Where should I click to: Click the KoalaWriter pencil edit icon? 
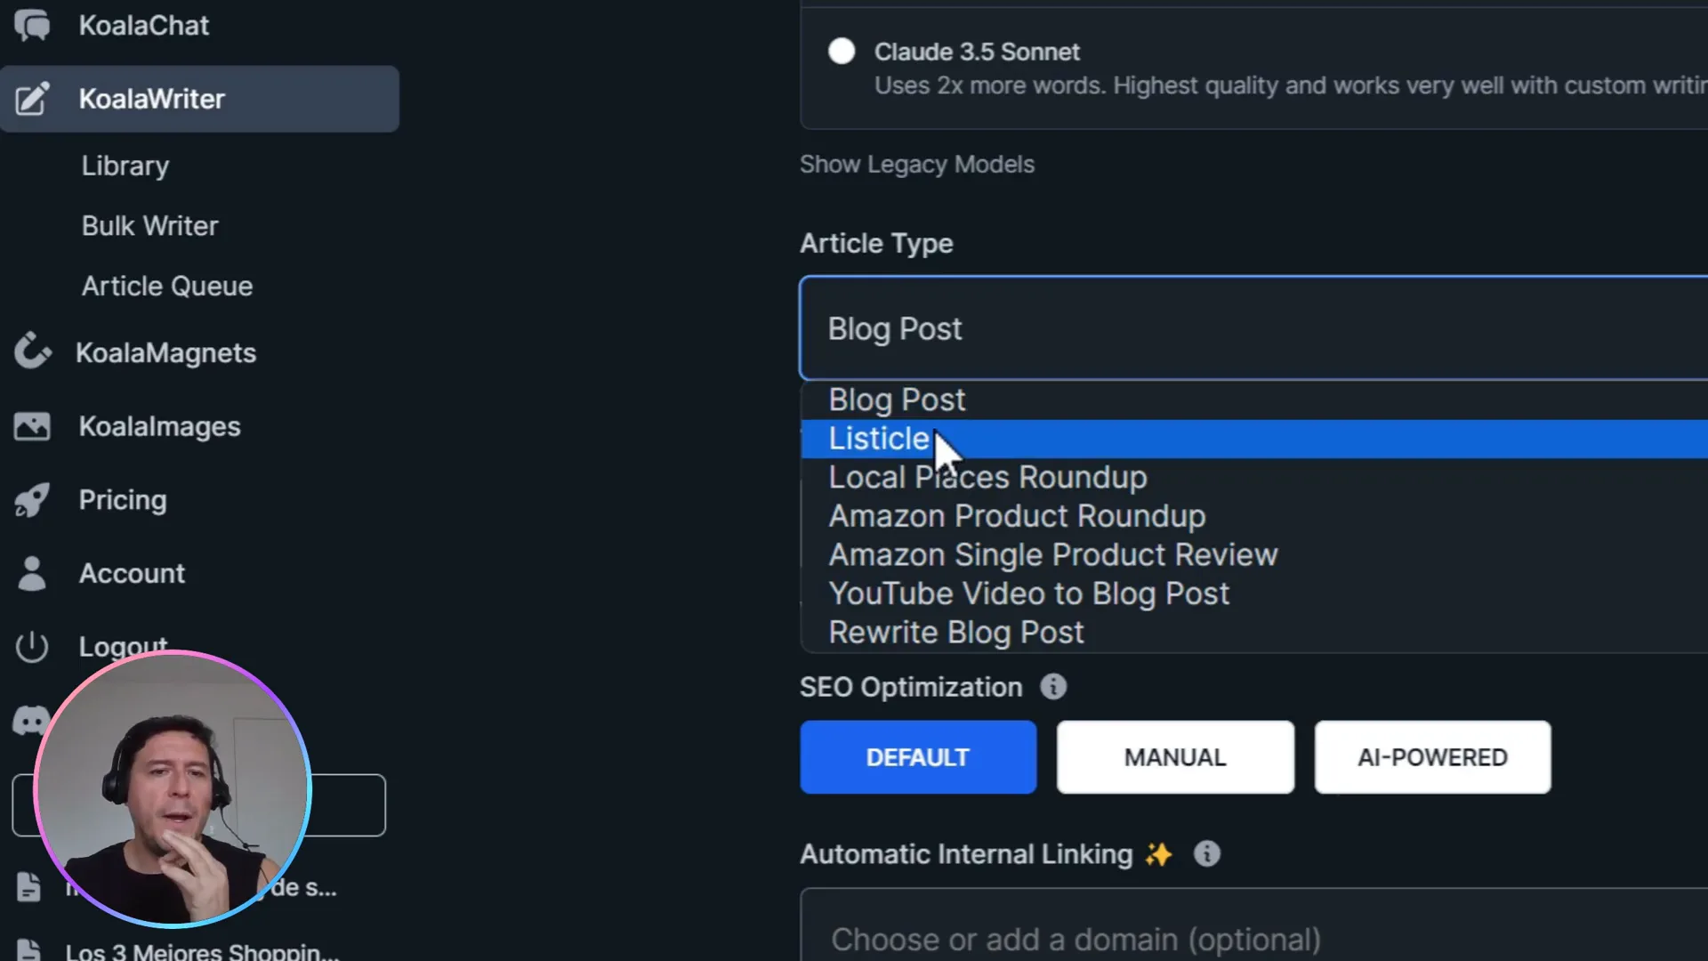[x=32, y=99]
